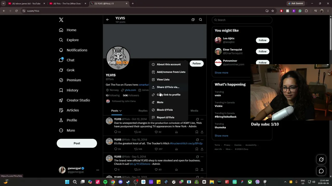
Task: Select Block @Ylvis from the menu
Action: point(168,110)
